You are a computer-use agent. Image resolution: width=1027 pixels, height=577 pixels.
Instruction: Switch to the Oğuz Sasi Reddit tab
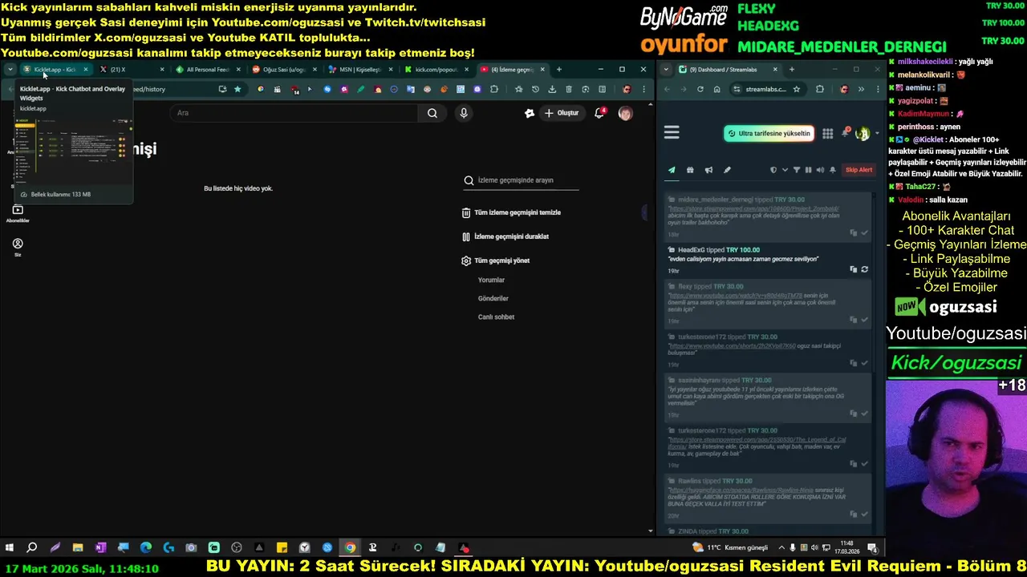pyautogui.click(x=285, y=70)
